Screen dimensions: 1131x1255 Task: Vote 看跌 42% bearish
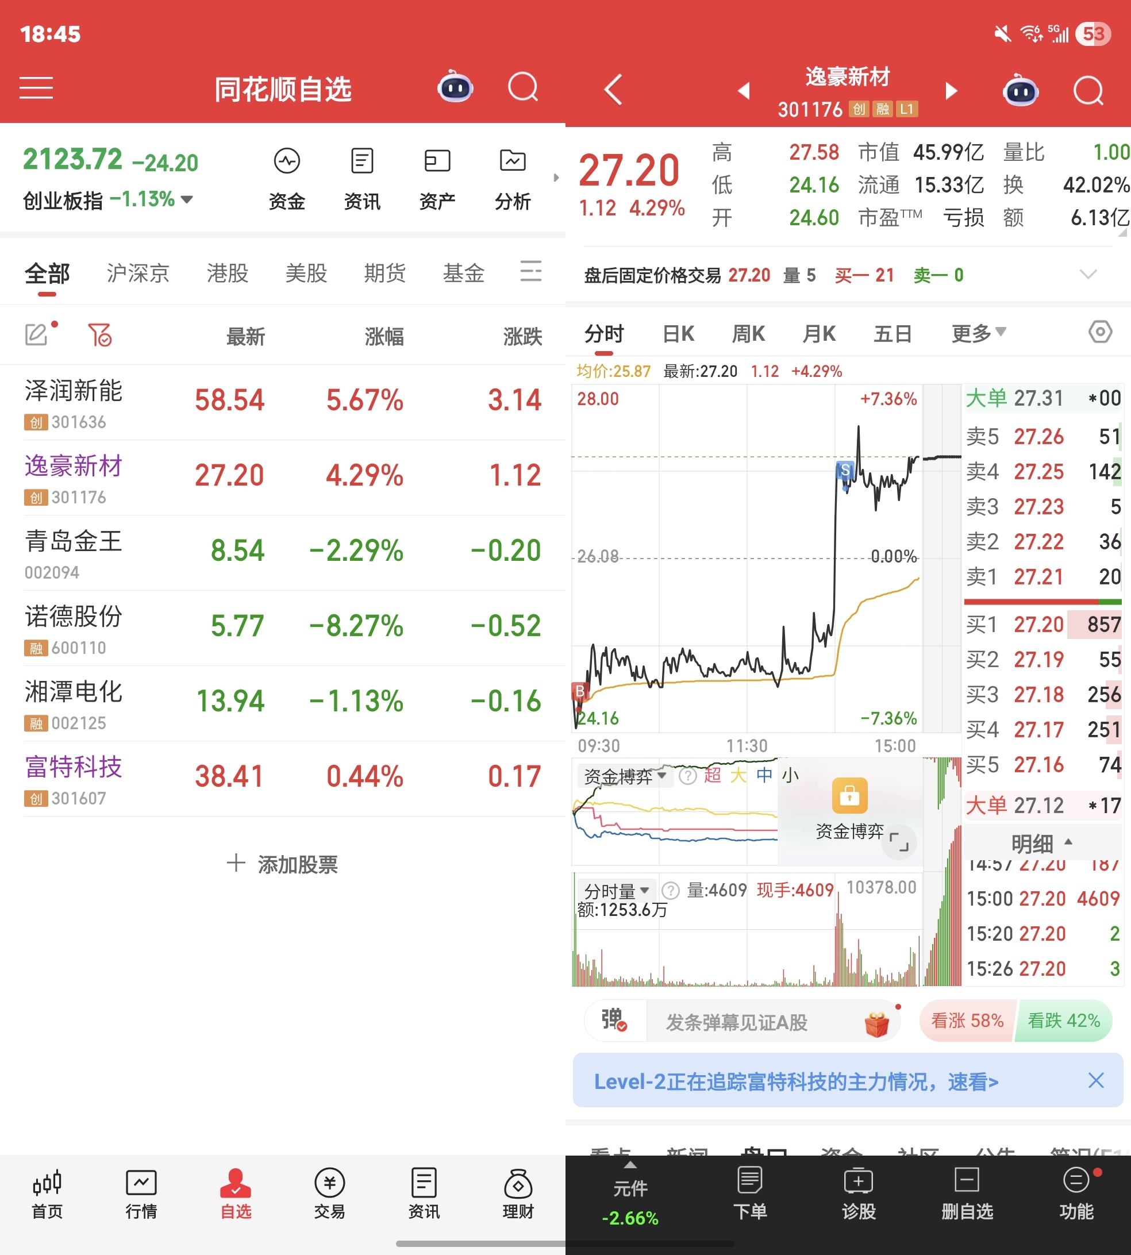point(1064,1020)
